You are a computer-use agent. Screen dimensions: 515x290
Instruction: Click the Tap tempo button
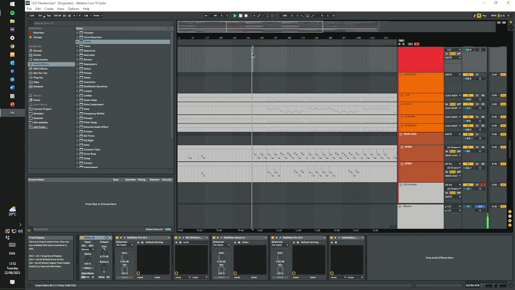49,16
